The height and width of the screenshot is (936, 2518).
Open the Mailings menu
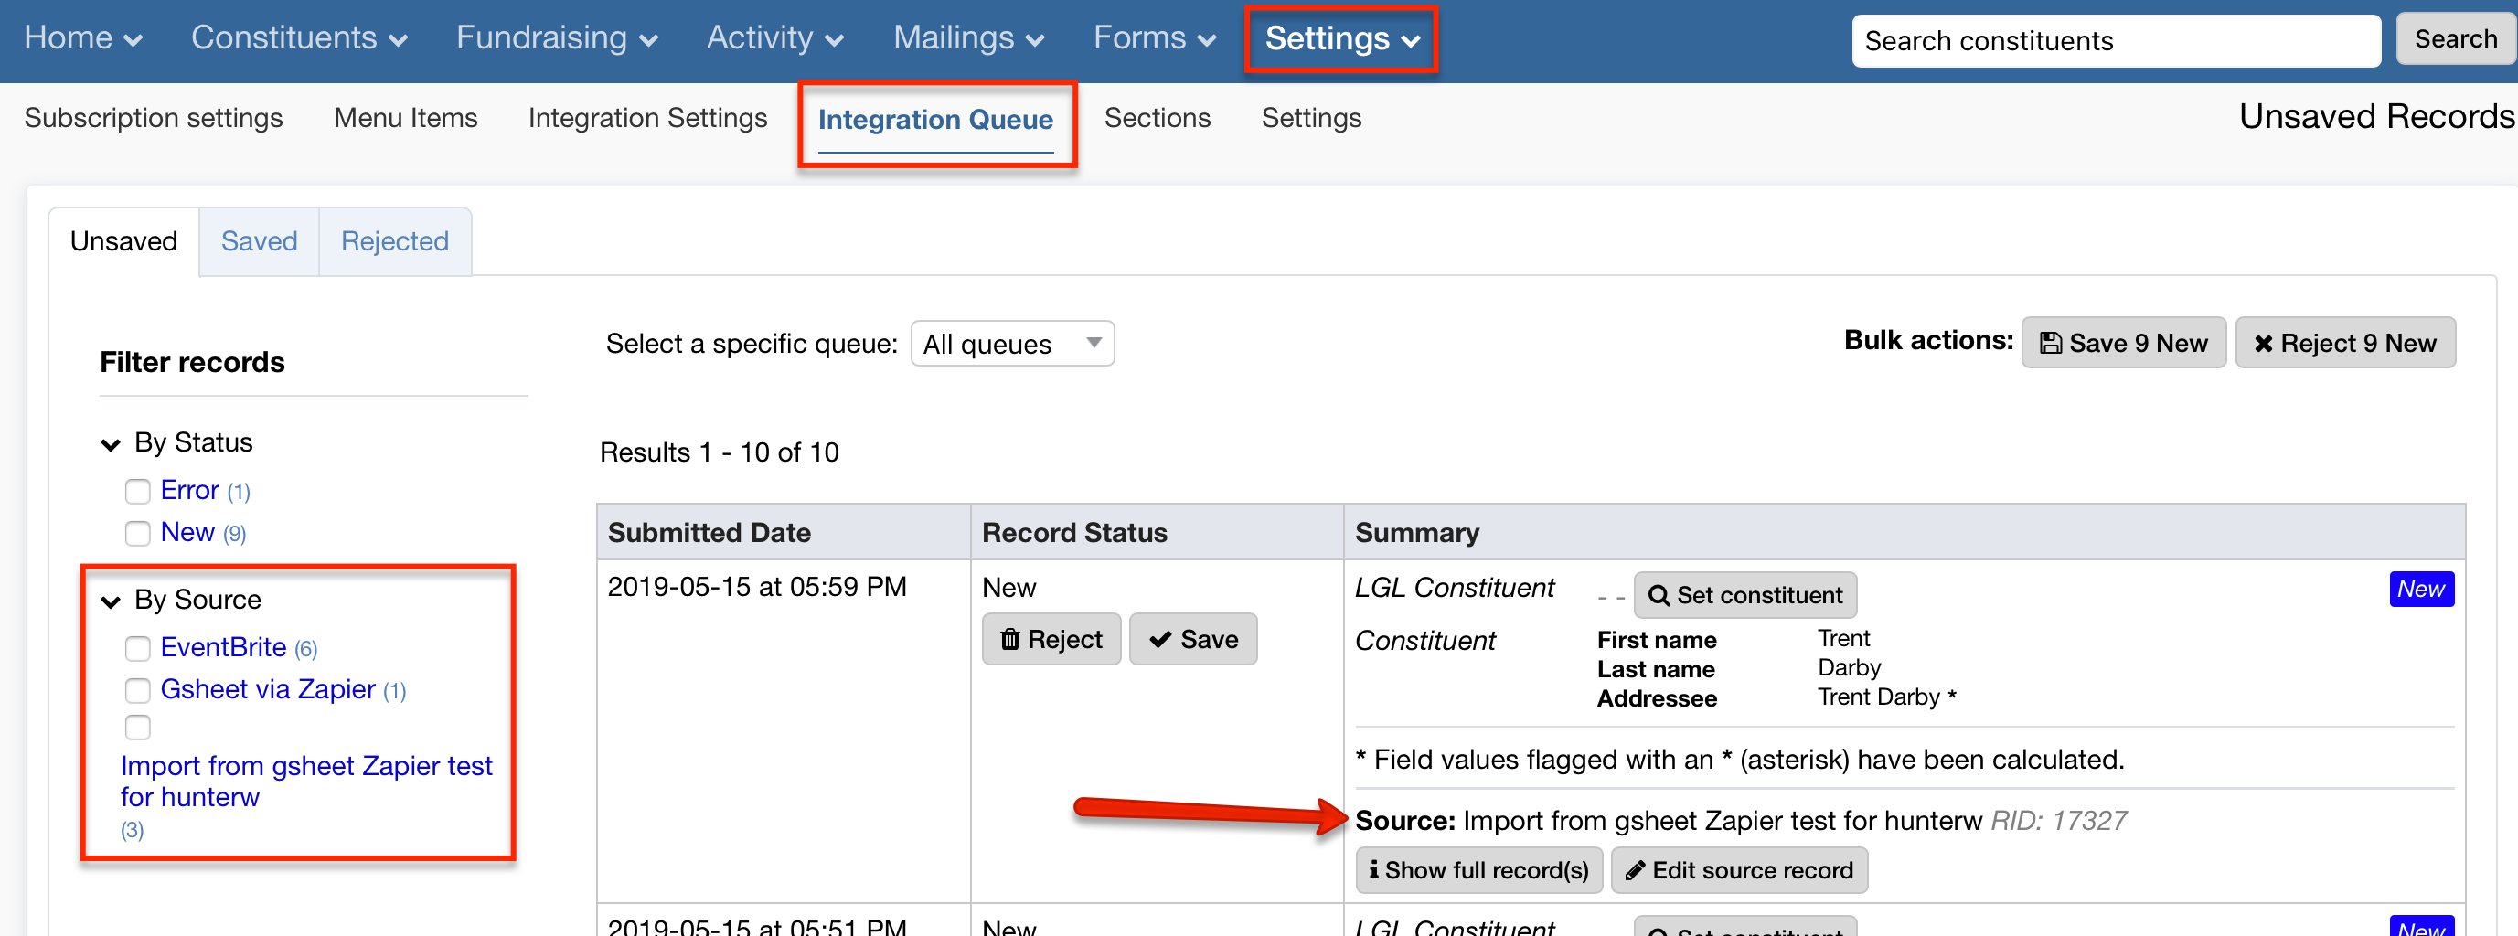click(966, 38)
